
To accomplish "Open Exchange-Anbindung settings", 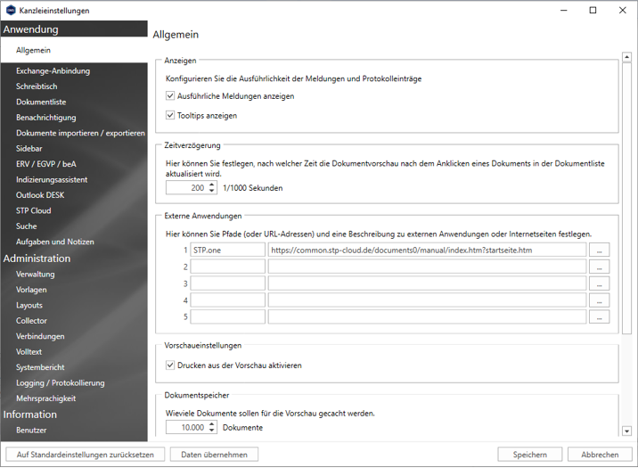I will (x=53, y=70).
